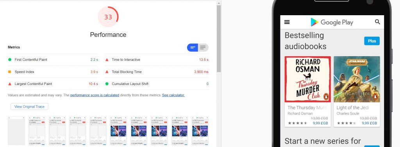Click the Google Play logo

coord(332,22)
